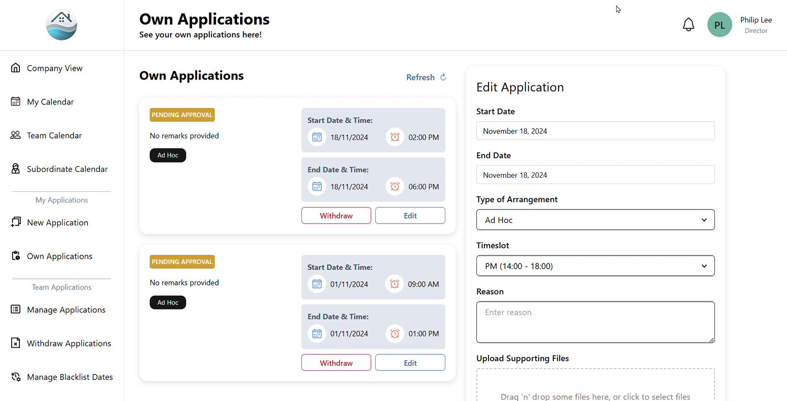This screenshot has width=787, height=401.
Task: Edit the 01/11/2024 application
Action: click(410, 363)
